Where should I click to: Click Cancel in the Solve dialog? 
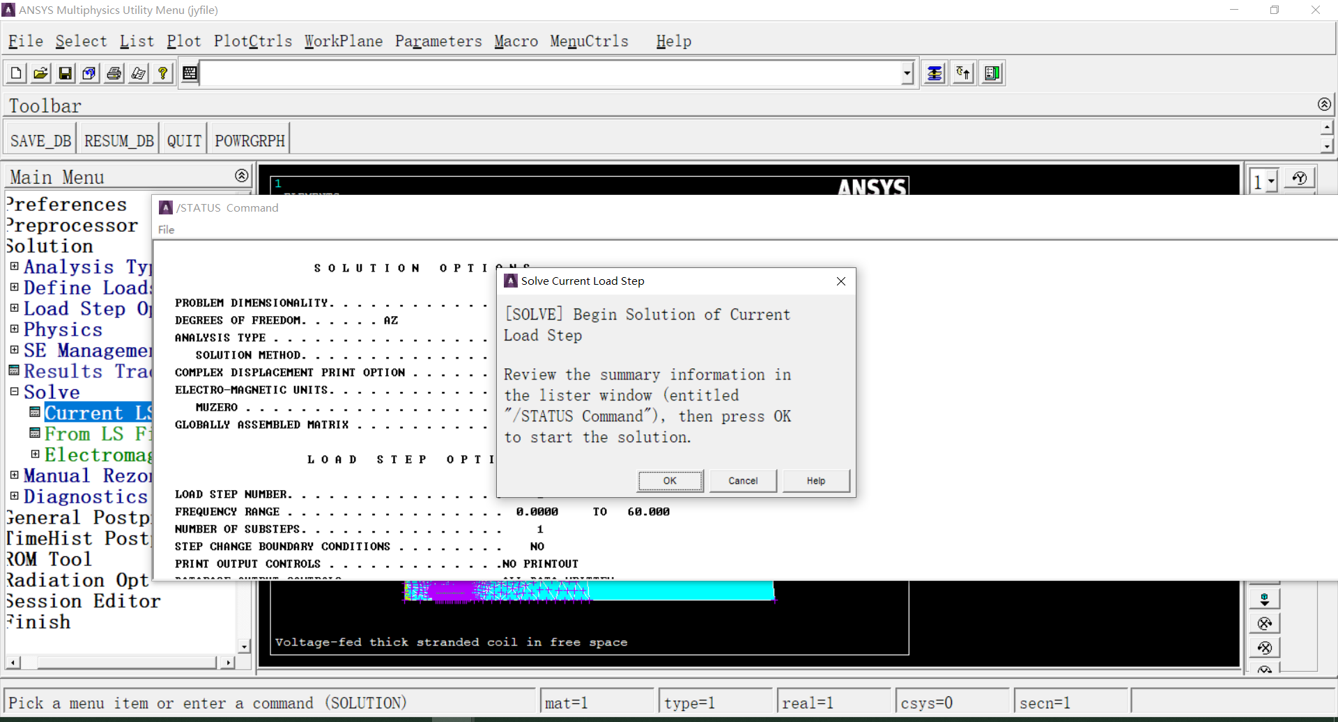[743, 480]
